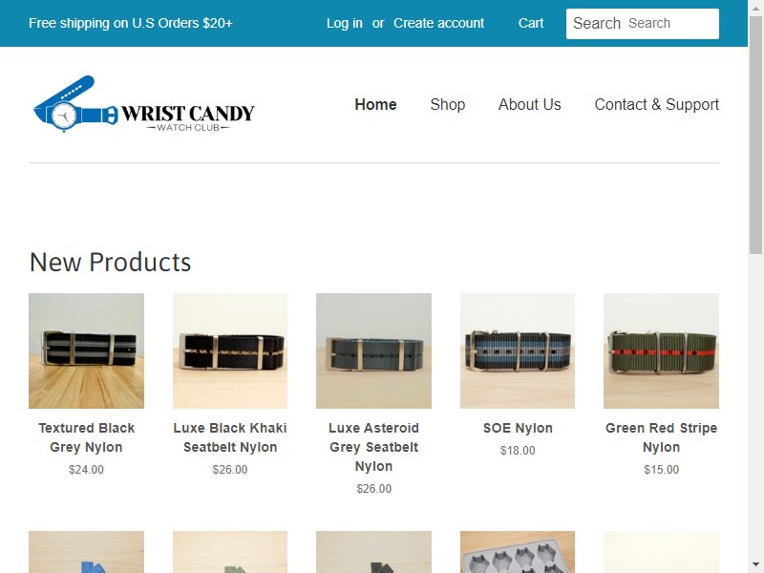Open the Green Red Stripe Nylon strap image
The width and height of the screenshot is (764, 573).
(661, 350)
